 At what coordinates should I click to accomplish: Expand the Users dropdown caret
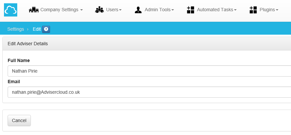click(x=120, y=10)
